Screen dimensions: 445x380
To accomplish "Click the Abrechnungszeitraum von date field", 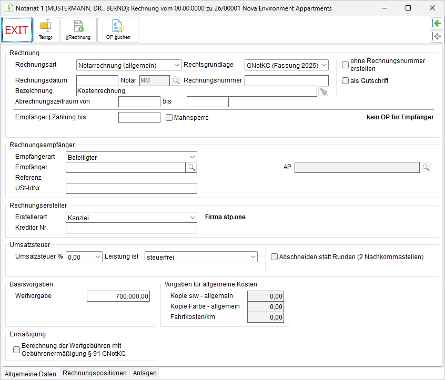I will pyautogui.click(x=139, y=102).
